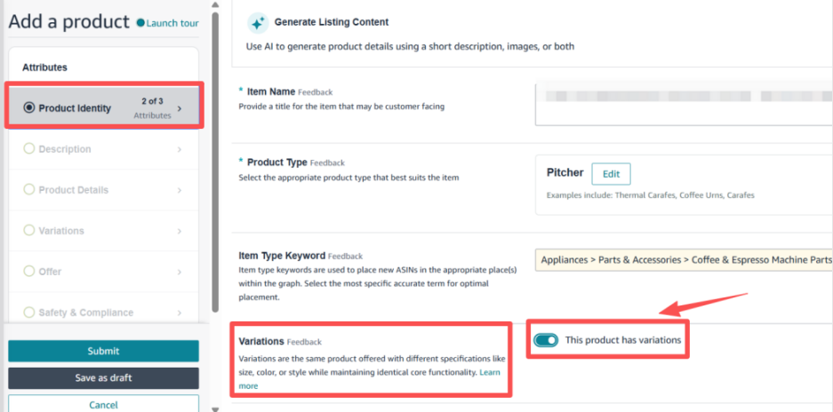The width and height of the screenshot is (833, 412).
Task: Select the Variations section radio button
Action: (x=29, y=231)
